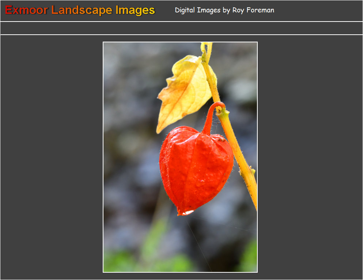Image resolution: width=363 pixels, height=280 pixels.
Task: Click the dark gray area right of photo
Action: (310, 157)
